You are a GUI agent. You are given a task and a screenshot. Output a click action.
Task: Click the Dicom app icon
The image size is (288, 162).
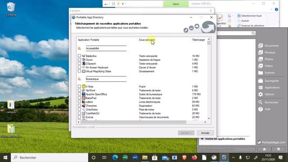(84, 59)
